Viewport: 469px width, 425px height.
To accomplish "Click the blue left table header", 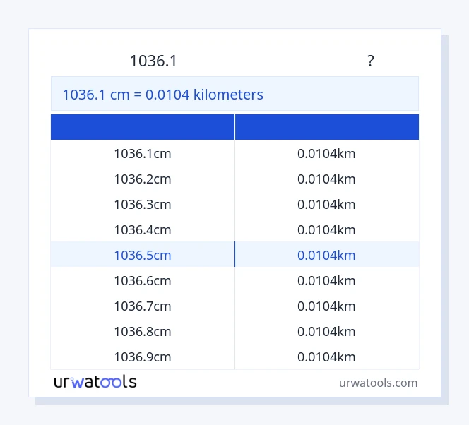I will (143, 127).
